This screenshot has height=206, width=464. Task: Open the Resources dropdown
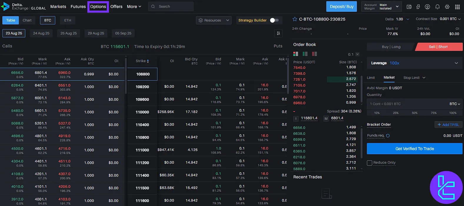pos(214,20)
